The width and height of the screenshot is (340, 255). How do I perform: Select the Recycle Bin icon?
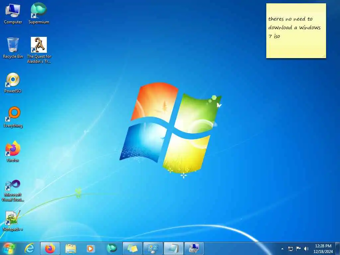tap(13, 48)
